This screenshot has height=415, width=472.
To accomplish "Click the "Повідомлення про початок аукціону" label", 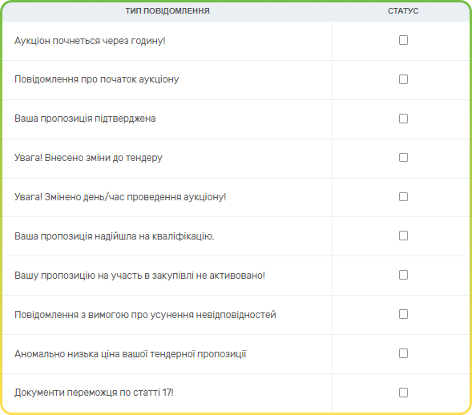I will coord(97,79).
